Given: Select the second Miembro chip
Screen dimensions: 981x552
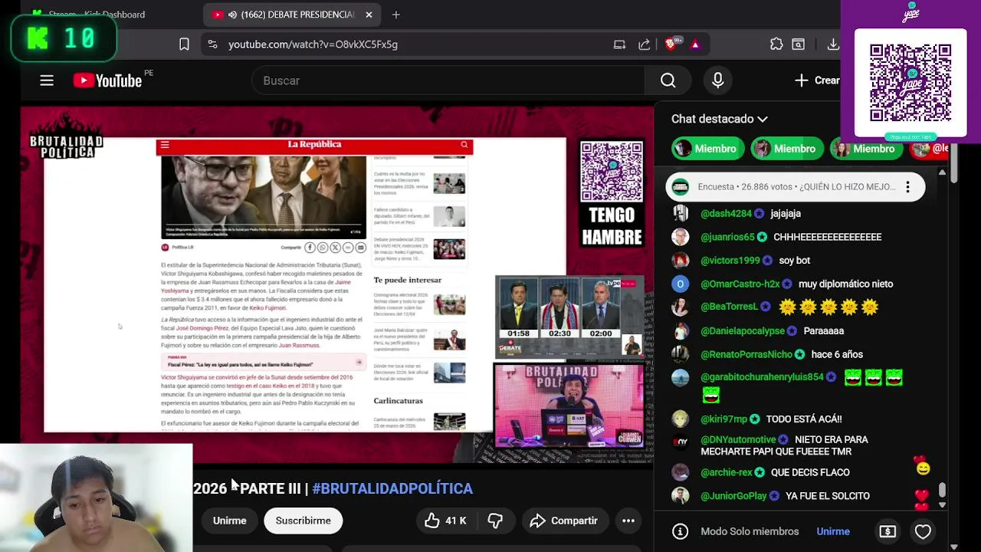Looking at the screenshot, I should pos(787,149).
